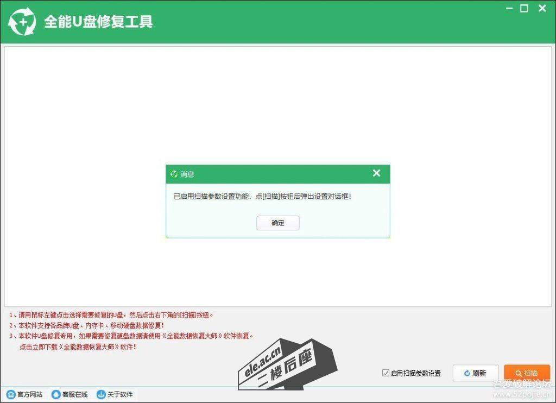The height and width of the screenshot is (403, 556).
Task: Click the 点击立即下载《全能数据恢复大师》 link
Action: coord(78,347)
